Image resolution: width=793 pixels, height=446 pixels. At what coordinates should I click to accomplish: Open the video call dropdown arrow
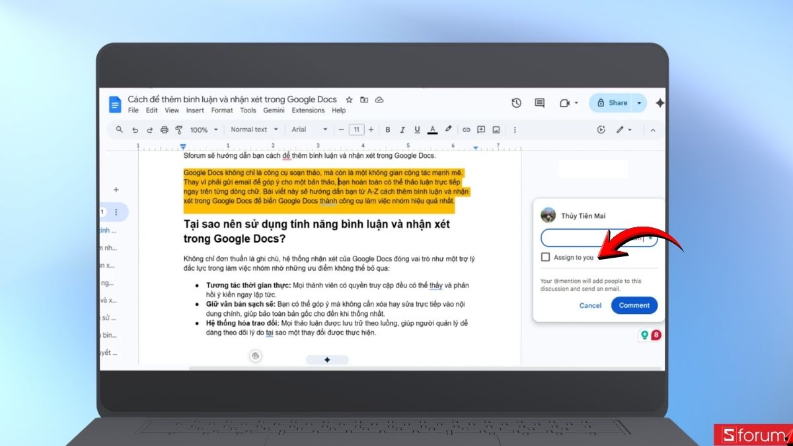point(576,103)
